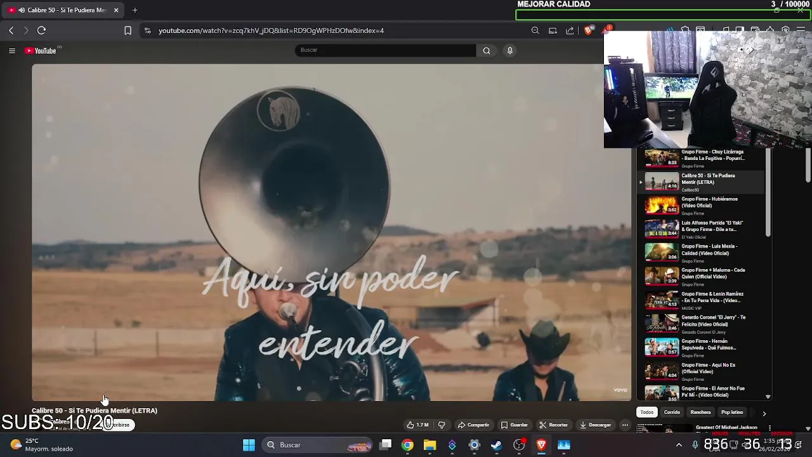Open Grupo Firme - Chuy Lizárraga playlist thumbnail
Screen dimensions: 812x457
(662, 158)
